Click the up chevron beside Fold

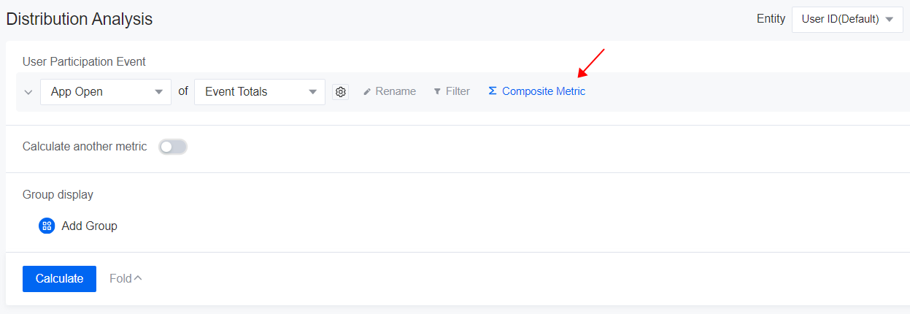click(x=139, y=277)
